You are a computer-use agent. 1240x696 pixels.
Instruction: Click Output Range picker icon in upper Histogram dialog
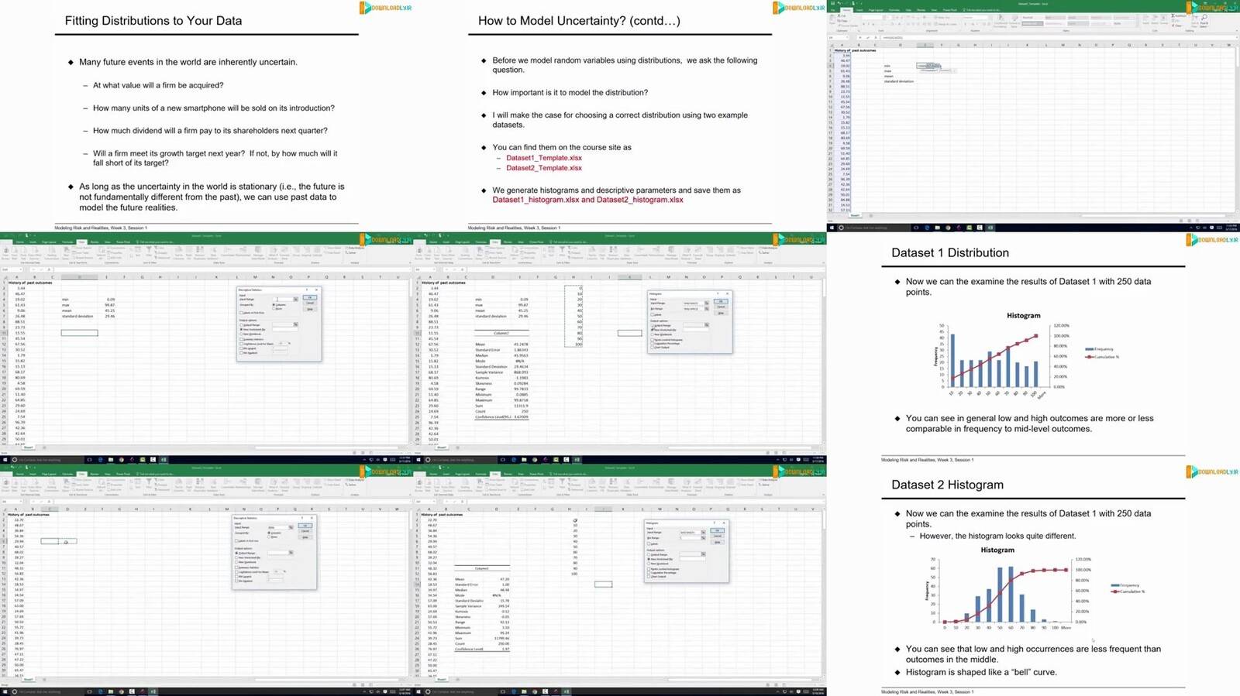(x=707, y=325)
